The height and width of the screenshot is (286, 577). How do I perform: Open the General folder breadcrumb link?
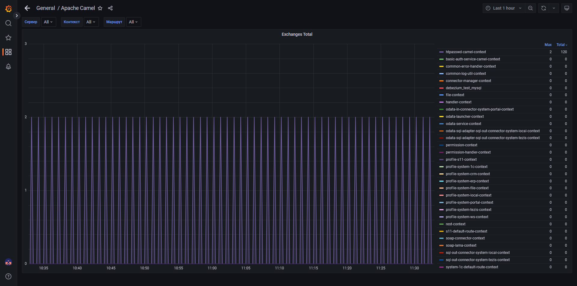[x=46, y=8]
